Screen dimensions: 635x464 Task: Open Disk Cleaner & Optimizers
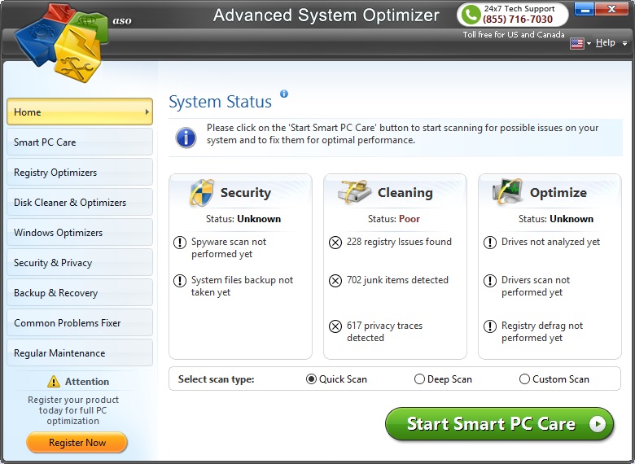(x=80, y=202)
